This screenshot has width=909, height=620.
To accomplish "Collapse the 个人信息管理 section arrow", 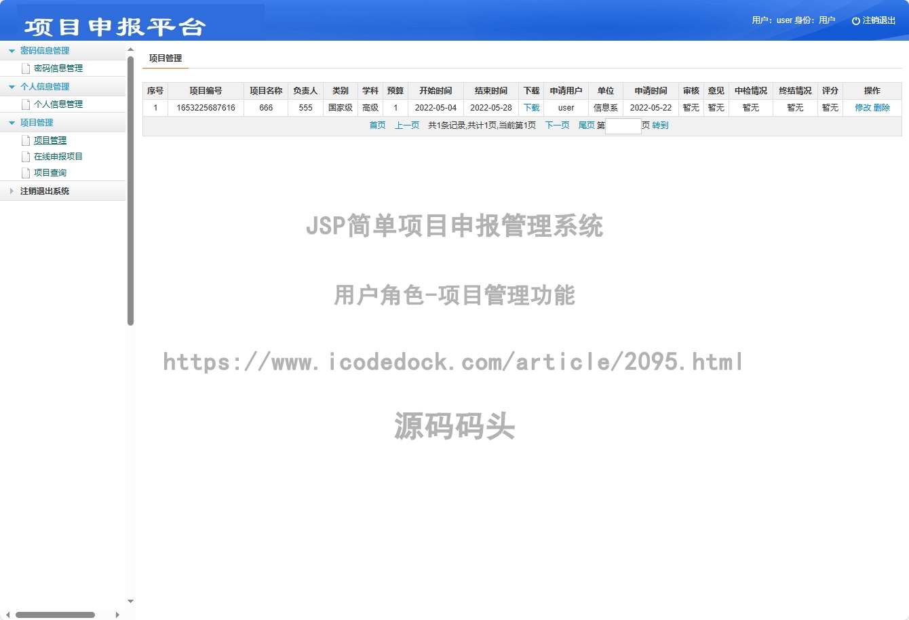I will (x=12, y=87).
